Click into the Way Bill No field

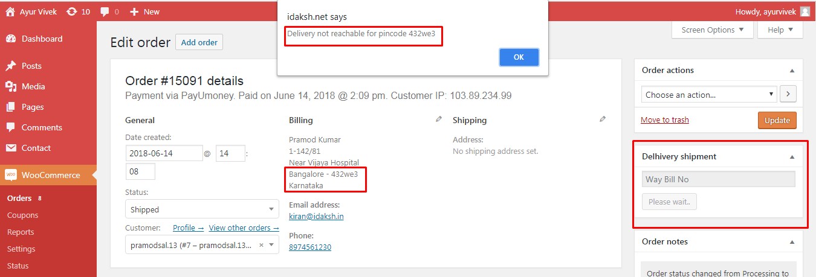718,179
